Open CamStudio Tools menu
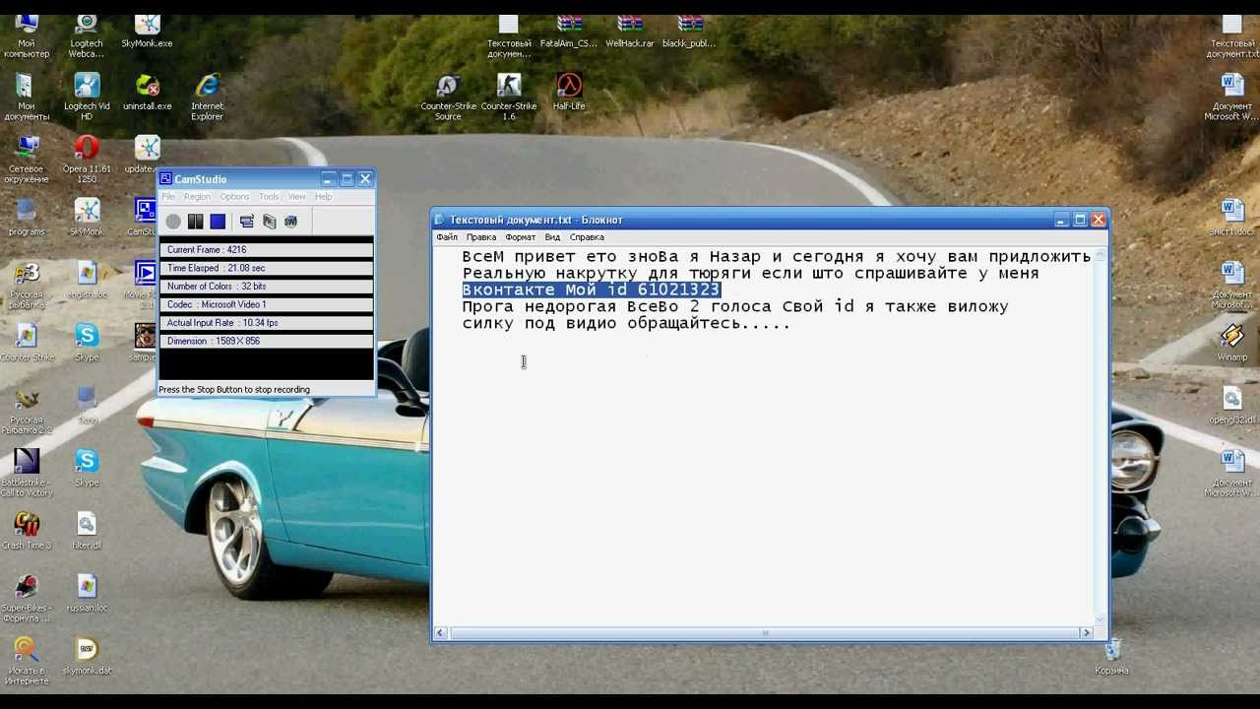Image resolution: width=1260 pixels, height=709 pixels. pos(269,197)
